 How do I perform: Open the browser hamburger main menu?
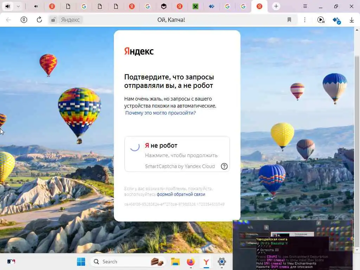[305, 6]
